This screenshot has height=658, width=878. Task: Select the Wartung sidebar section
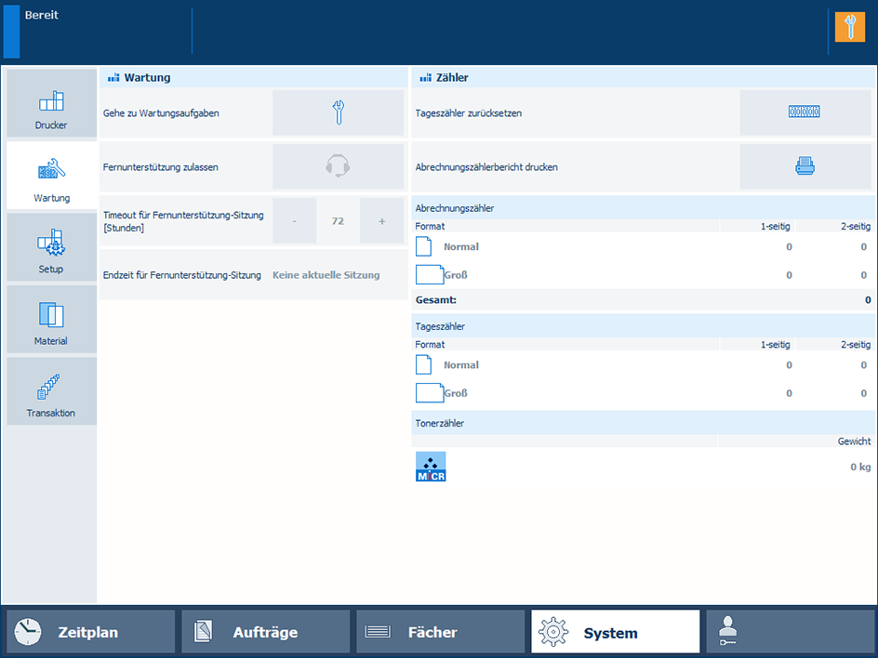click(51, 176)
